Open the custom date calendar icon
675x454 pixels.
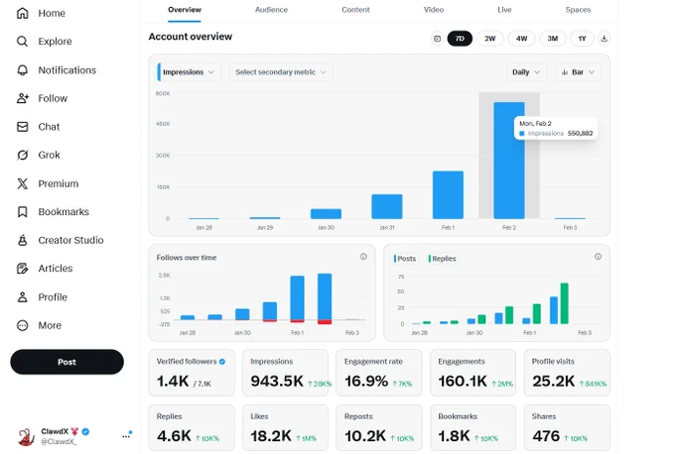point(437,39)
